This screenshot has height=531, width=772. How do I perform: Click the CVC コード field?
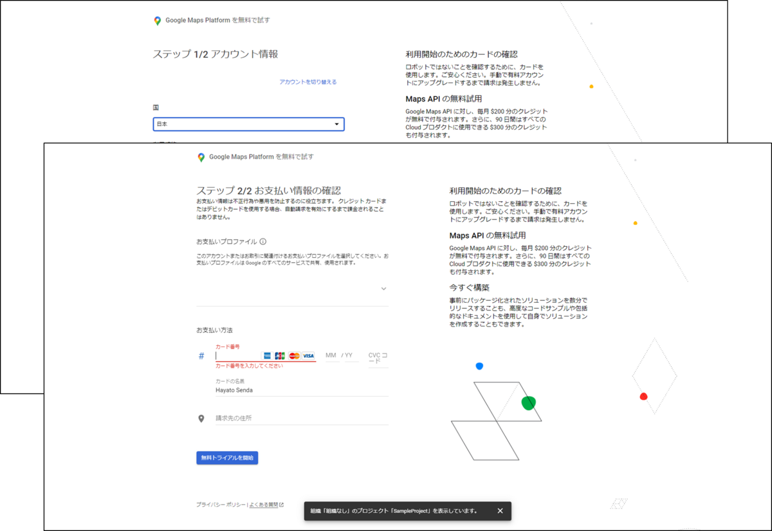[378, 359]
